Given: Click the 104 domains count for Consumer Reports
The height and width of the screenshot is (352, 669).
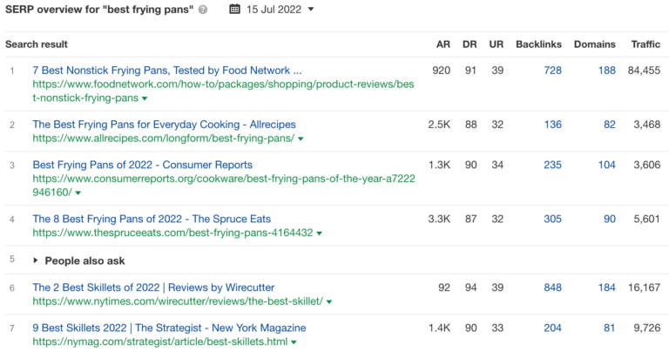Looking at the screenshot, I should click(x=606, y=165).
